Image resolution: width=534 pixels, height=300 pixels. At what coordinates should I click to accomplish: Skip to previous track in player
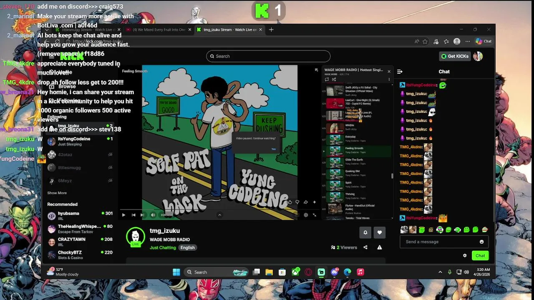(x=133, y=215)
